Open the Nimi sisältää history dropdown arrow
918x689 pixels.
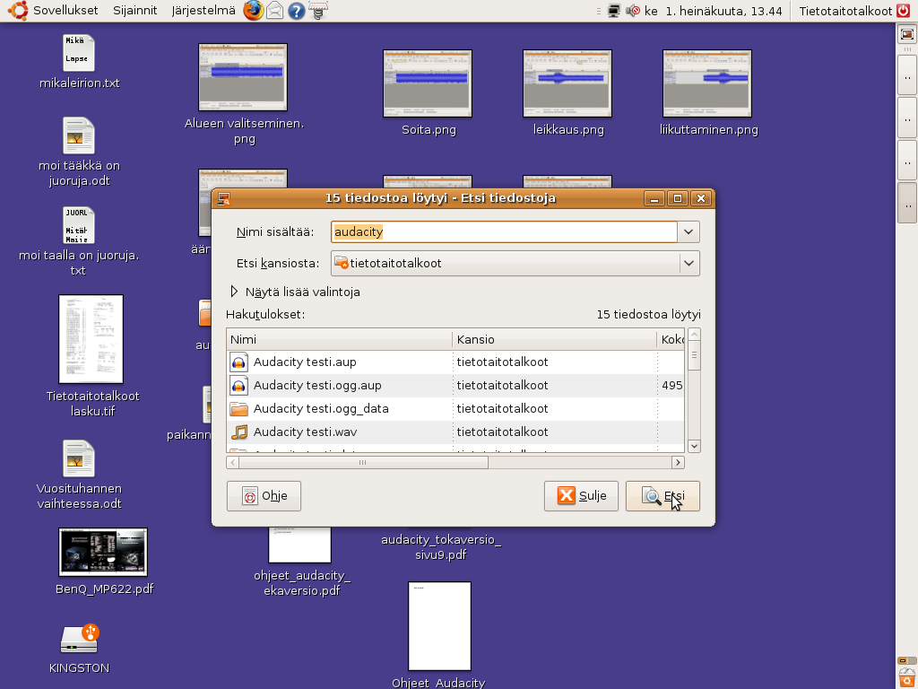pos(688,232)
